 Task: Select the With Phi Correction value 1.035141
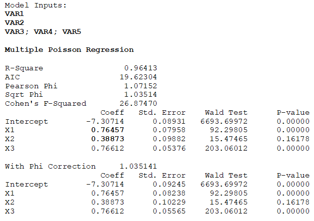[138, 166]
